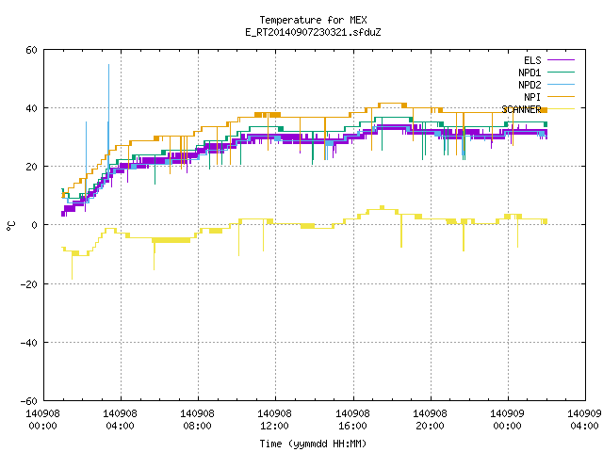Click the tall NPD2 spike peak near 04:00

coord(109,65)
